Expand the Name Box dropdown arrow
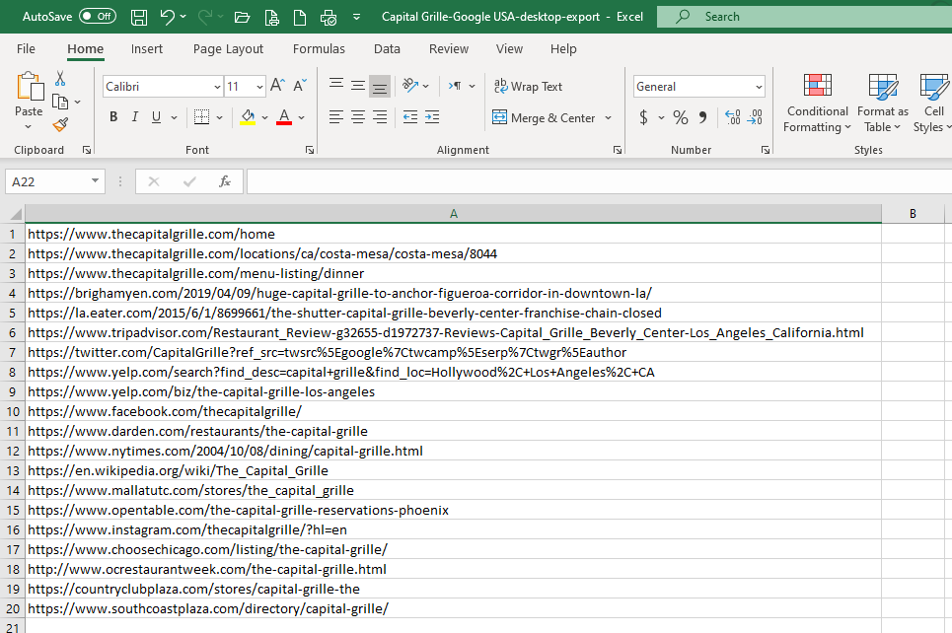This screenshot has width=952, height=633. 95,181
